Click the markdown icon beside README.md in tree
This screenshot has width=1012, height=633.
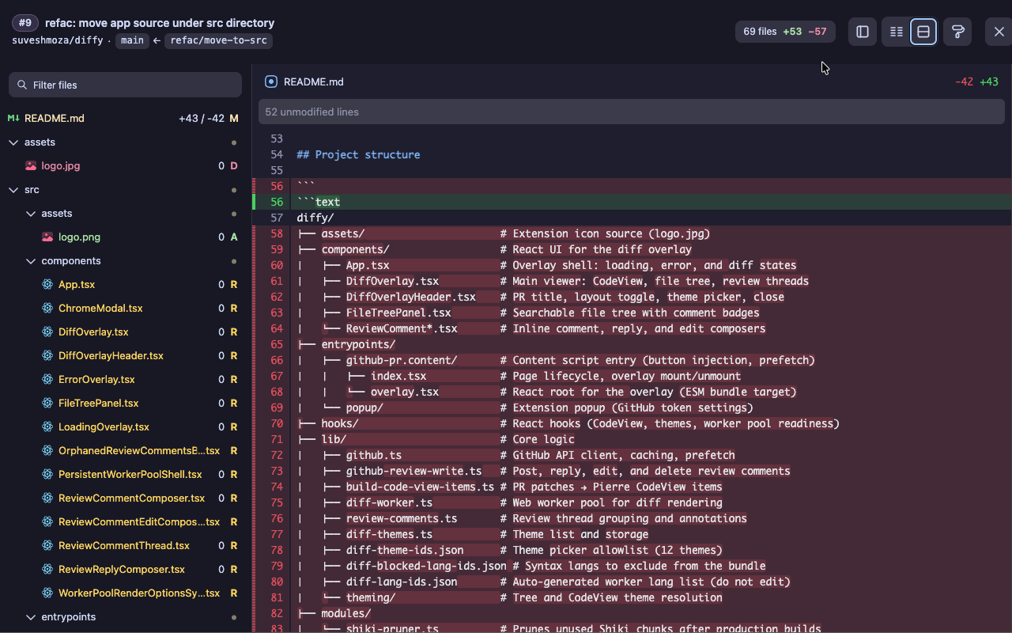click(x=13, y=119)
